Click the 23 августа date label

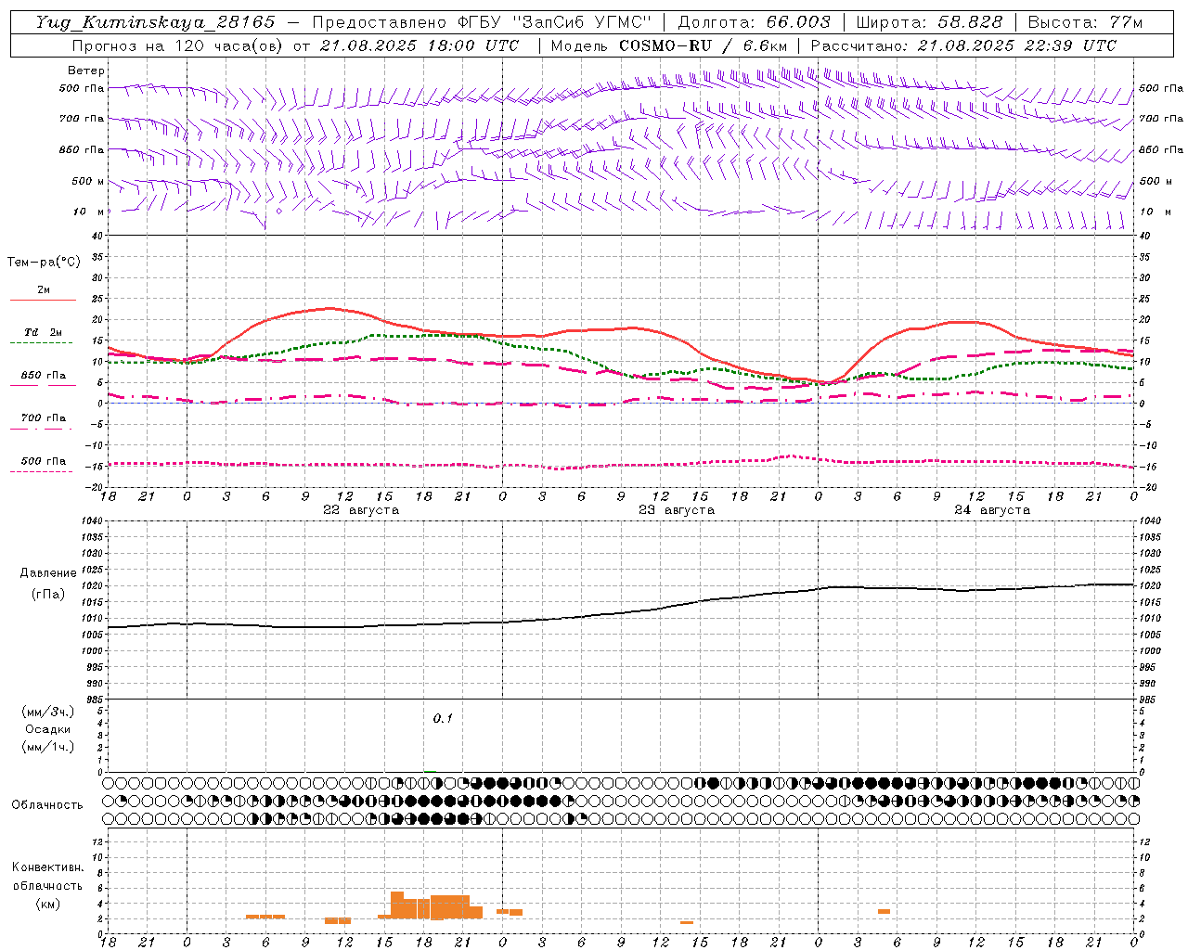point(677,510)
